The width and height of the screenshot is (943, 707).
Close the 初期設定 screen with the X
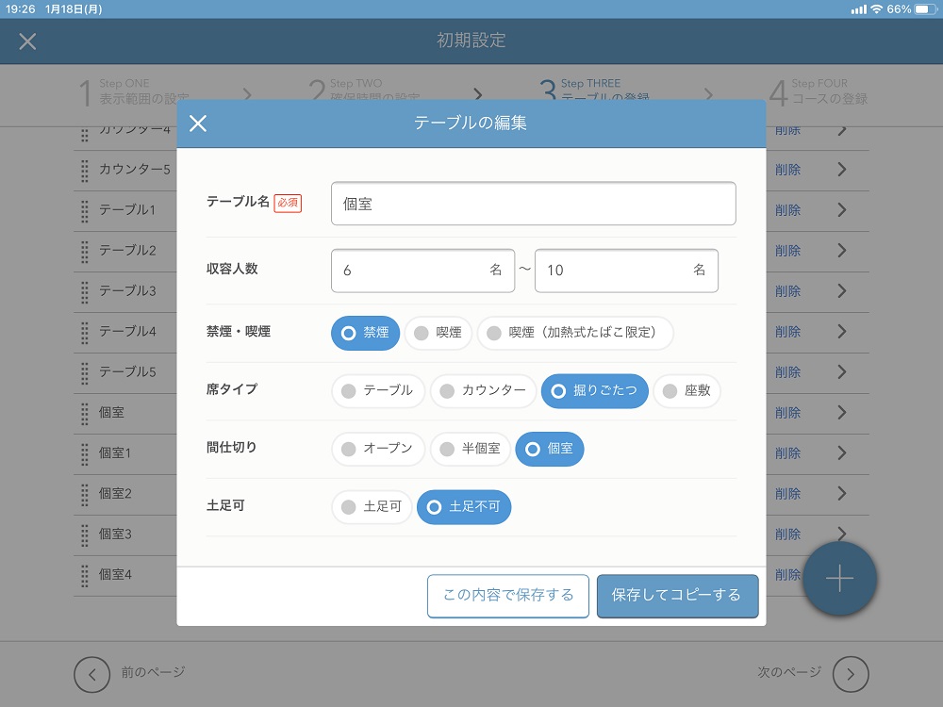[27, 41]
